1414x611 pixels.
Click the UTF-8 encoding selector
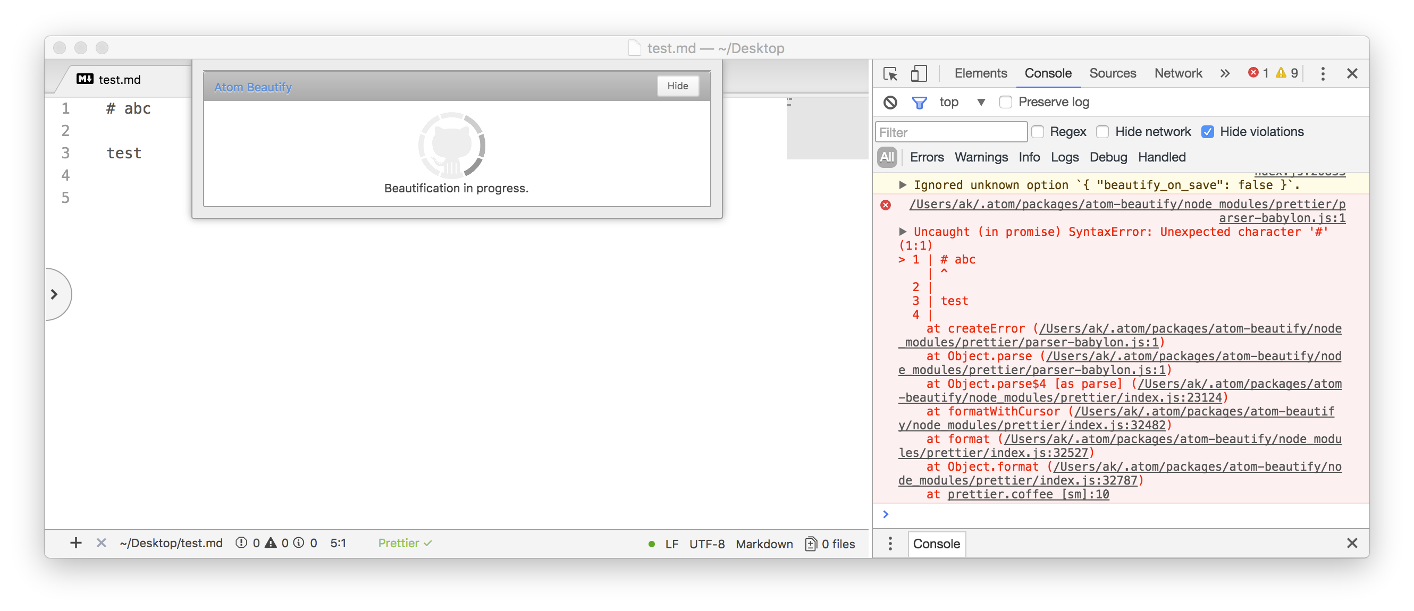707,544
